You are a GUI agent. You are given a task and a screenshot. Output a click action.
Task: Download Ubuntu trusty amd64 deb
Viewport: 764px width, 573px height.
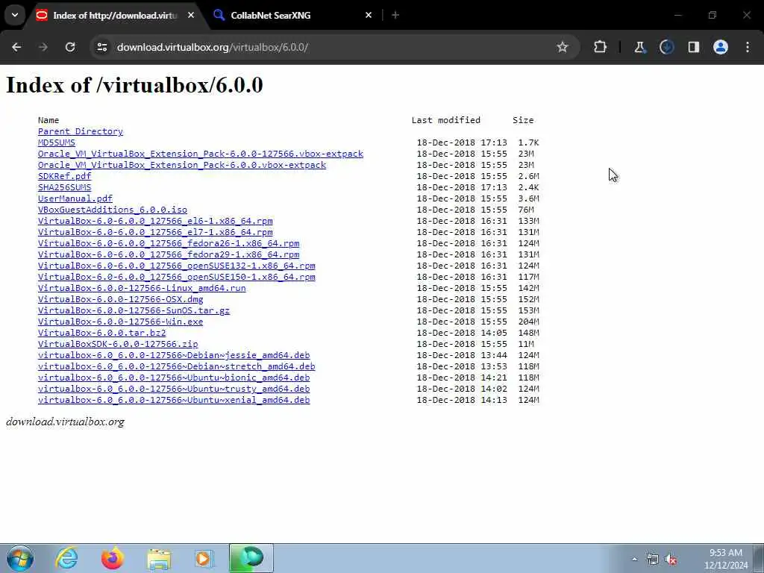point(174,389)
